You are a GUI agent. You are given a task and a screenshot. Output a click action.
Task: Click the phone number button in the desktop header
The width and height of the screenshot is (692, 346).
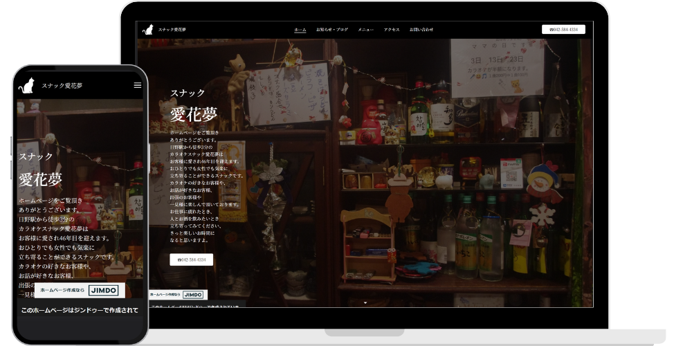[563, 30]
